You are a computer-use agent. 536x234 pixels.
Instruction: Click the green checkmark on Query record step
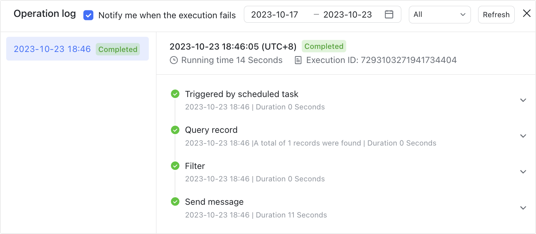[175, 130]
